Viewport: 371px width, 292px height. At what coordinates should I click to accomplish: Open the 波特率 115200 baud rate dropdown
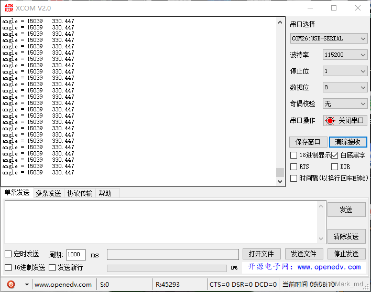point(345,55)
